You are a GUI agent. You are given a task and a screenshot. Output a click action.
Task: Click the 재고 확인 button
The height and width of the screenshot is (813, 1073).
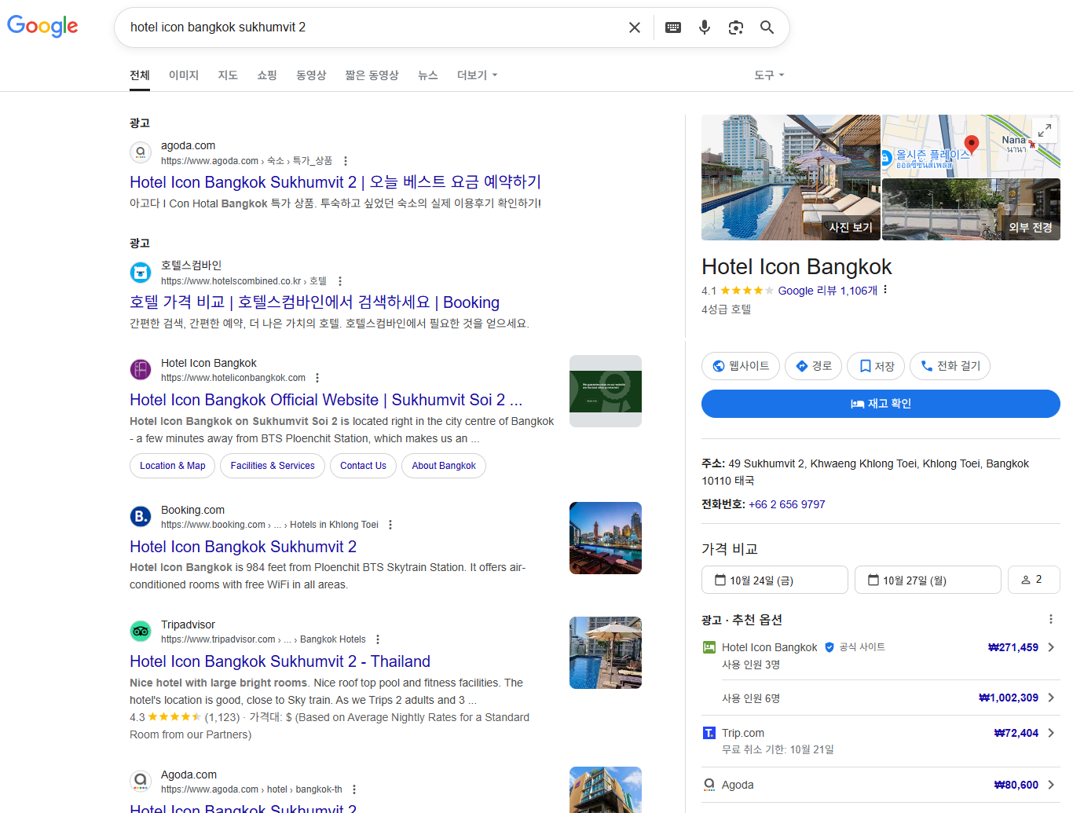click(x=880, y=404)
